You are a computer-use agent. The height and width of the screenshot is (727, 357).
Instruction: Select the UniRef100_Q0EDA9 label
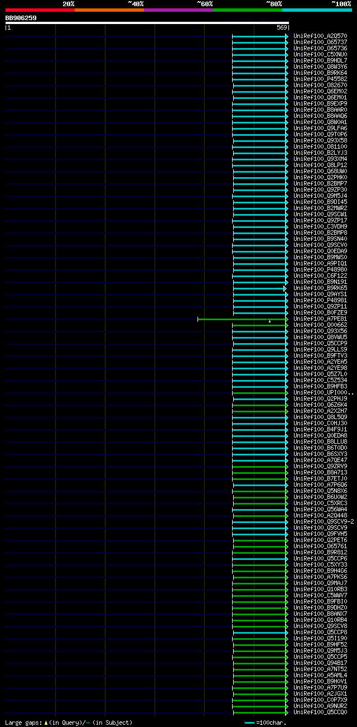320,251
